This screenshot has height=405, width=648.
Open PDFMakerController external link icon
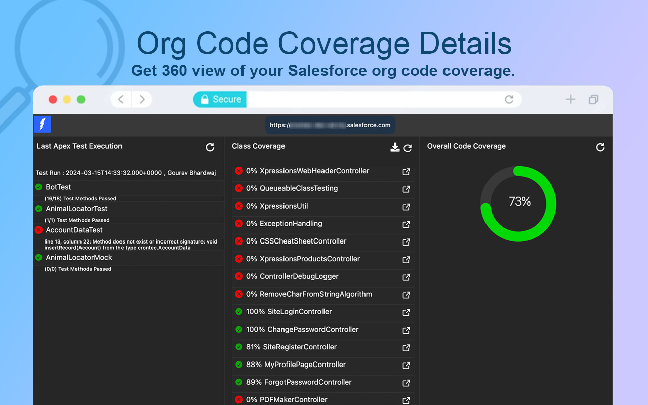[x=406, y=400]
